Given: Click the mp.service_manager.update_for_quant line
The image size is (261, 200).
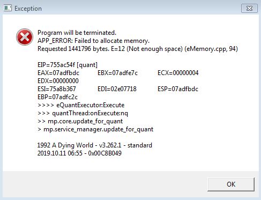Looking at the screenshot, I should point(95,129).
